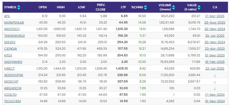
Task: Click the sort arrows beside SYMBOL header
Action: [x=19, y=7]
